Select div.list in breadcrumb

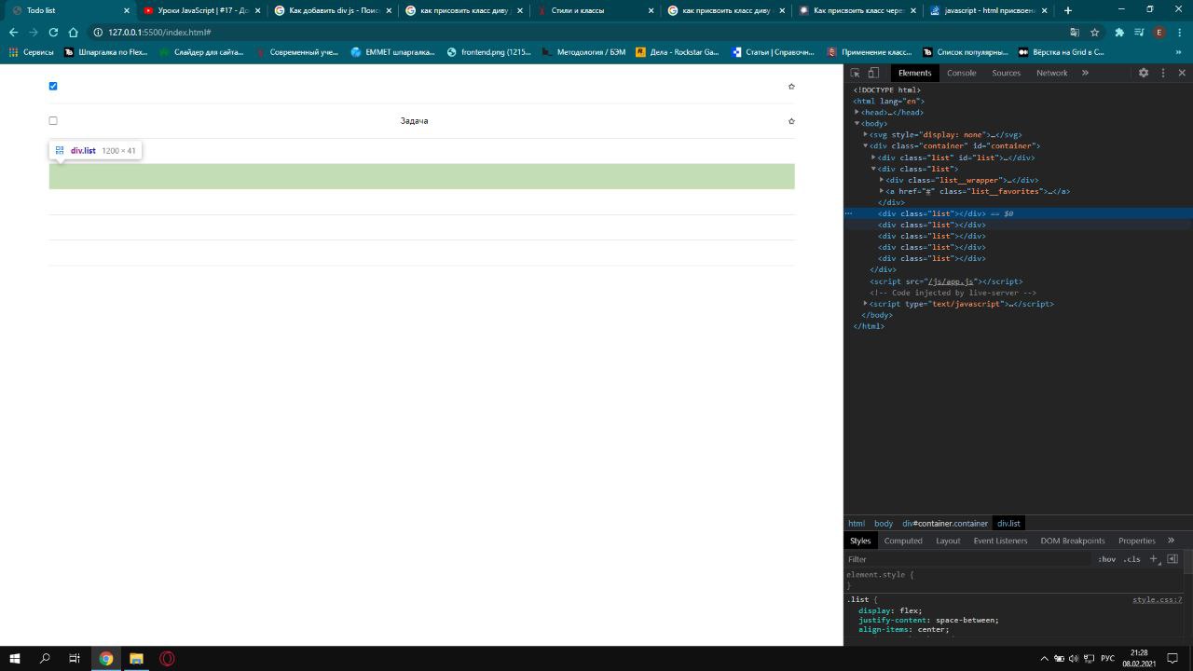(x=1008, y=524)
